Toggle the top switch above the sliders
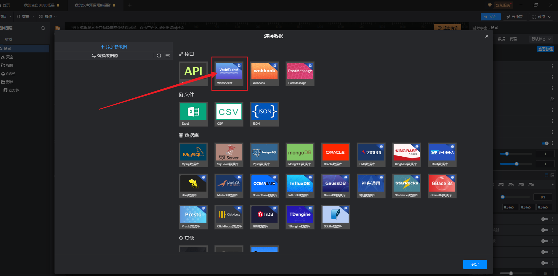The height and width of the screenshot is (276, 558). click(x=545, y=143)
